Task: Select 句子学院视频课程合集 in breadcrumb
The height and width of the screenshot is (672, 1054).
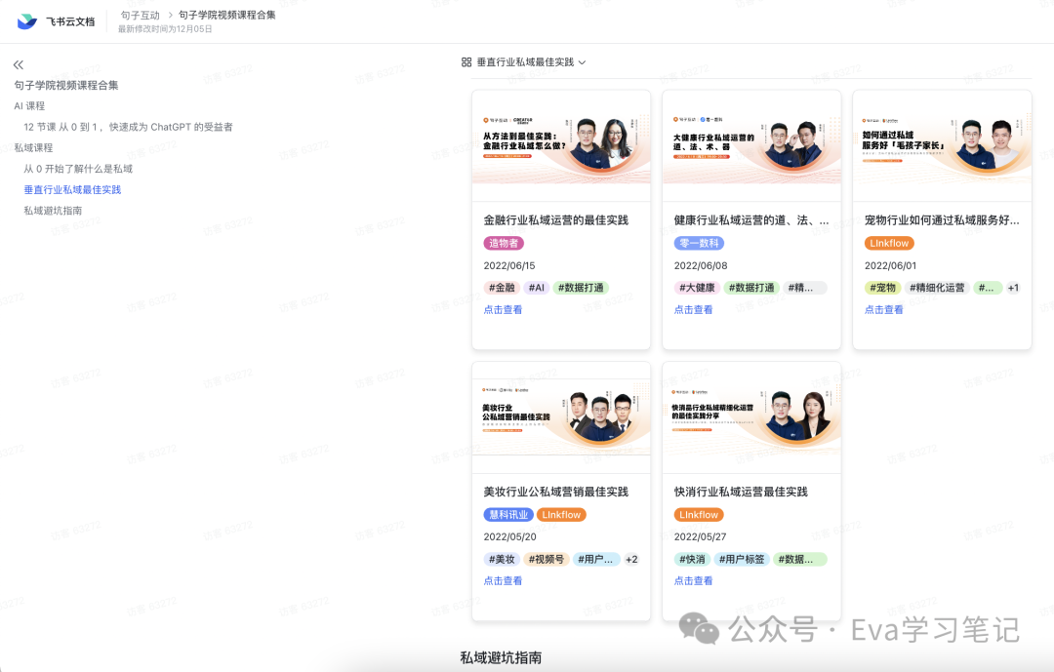Action: (226, 15)
